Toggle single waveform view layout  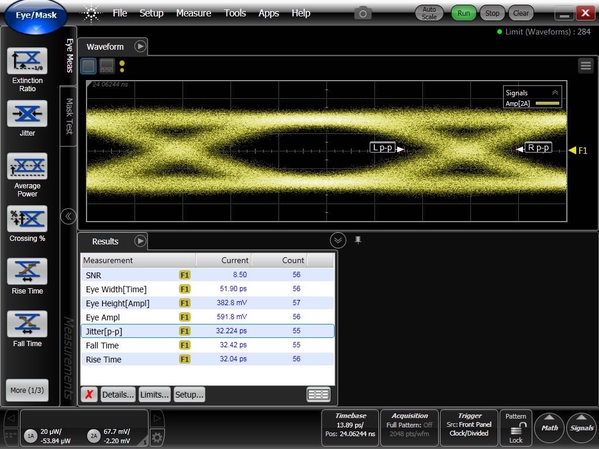click(88, 65)
